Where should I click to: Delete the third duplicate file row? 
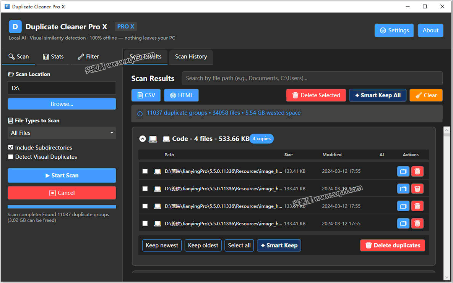click(417, 206)
